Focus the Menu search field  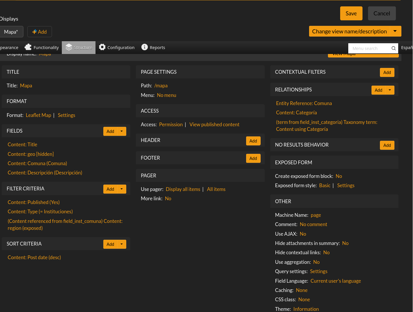(369, 48)
